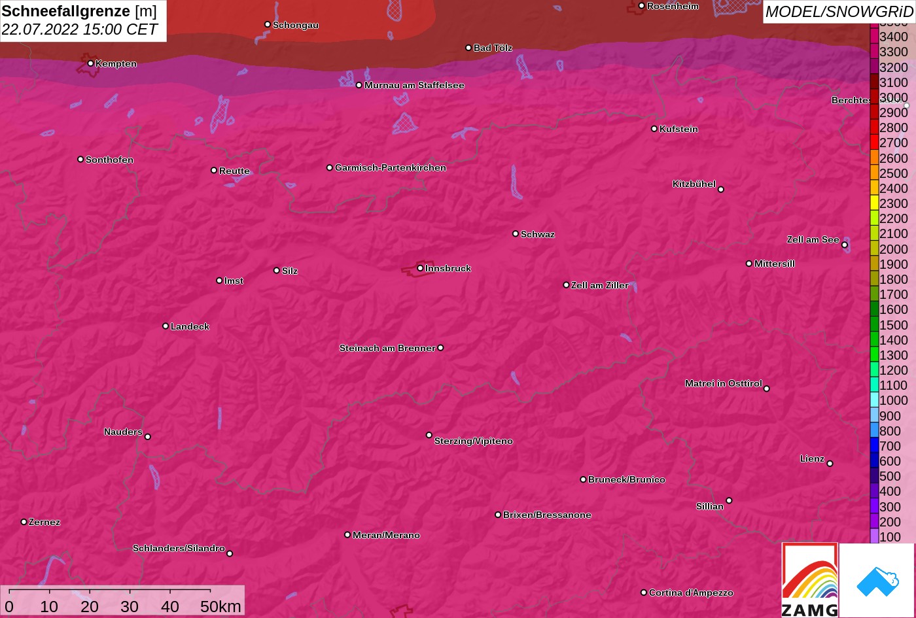Click the Matrei in Osttirol marker
916x618 pixels.
(767, 388)
